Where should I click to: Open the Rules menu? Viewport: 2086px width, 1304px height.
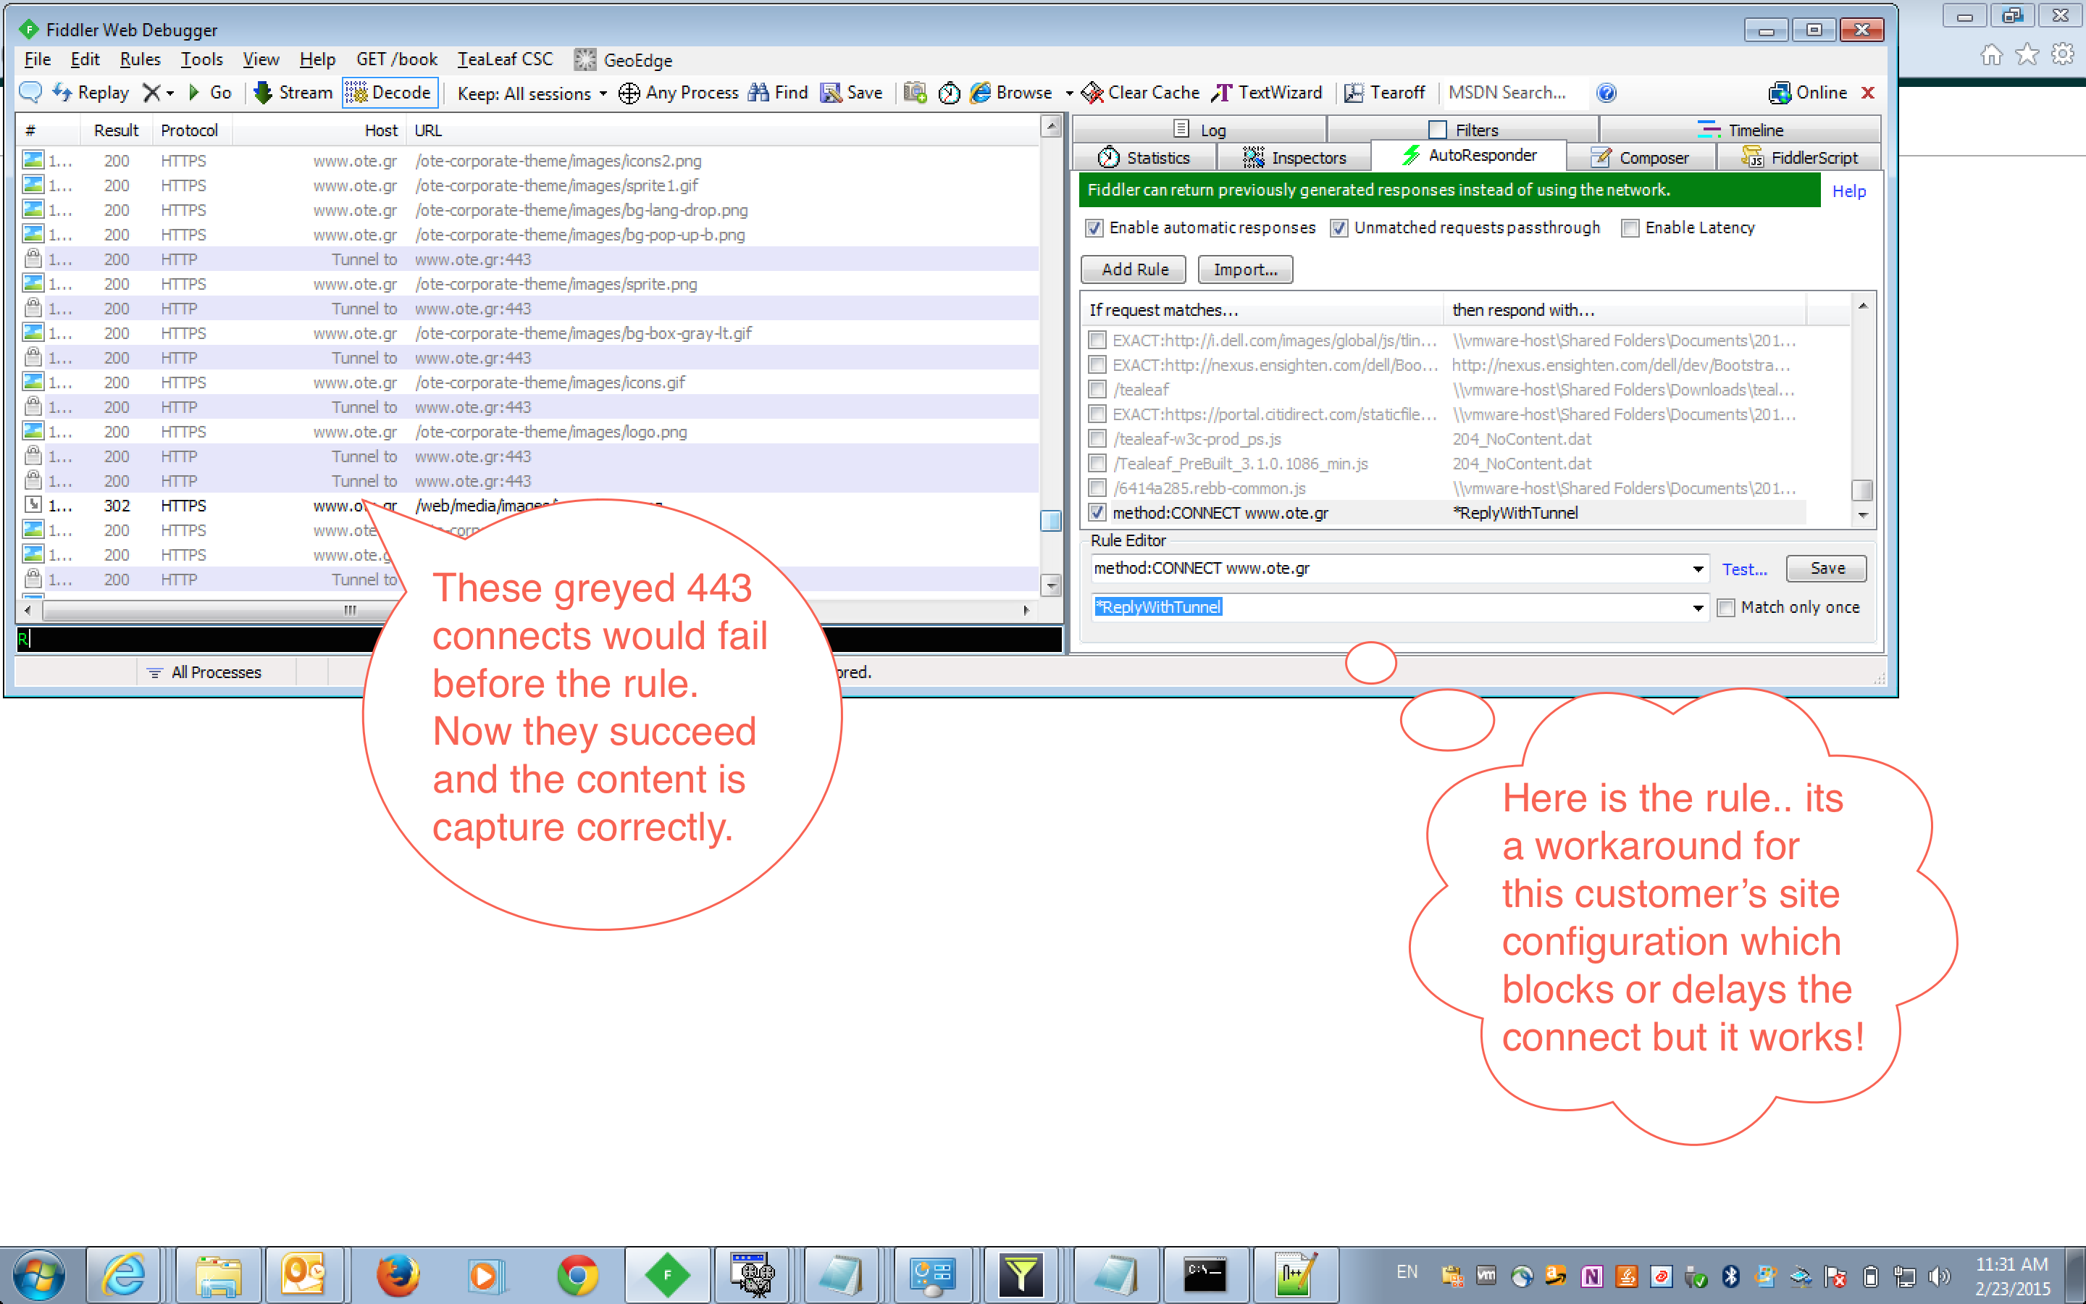140,59
